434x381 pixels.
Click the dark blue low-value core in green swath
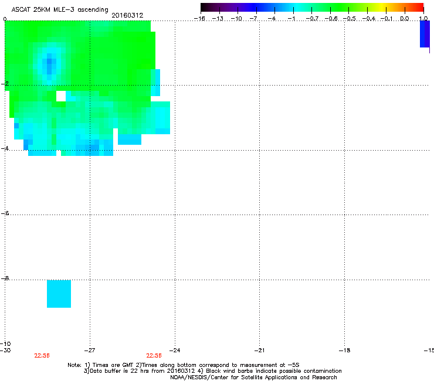49,64
